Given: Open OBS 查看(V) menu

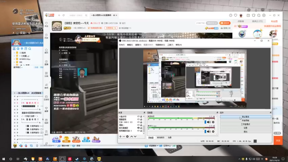Looking at the screenshot, I should (138, 45).
